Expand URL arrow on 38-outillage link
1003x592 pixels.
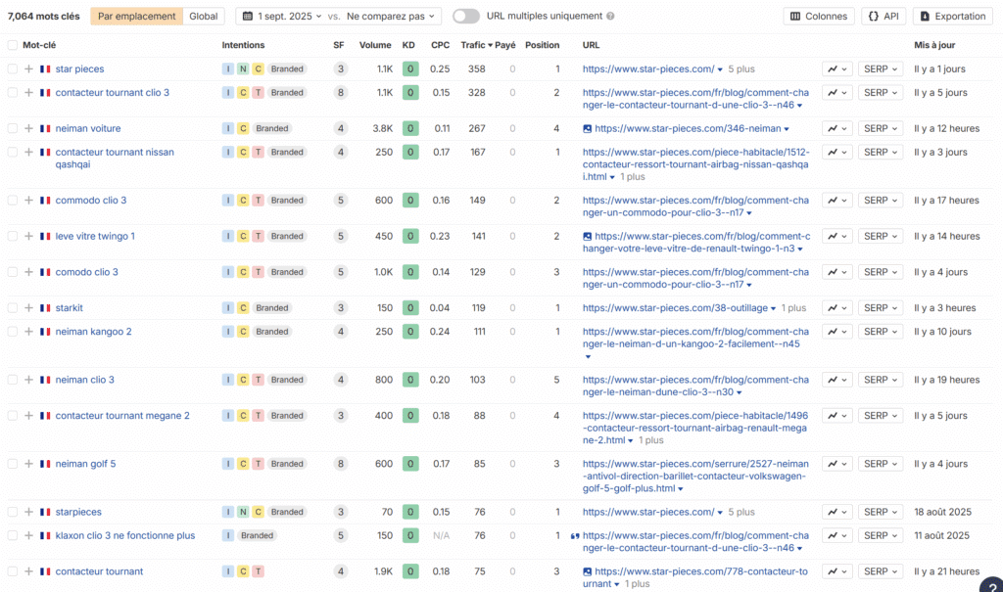point(774,309)
